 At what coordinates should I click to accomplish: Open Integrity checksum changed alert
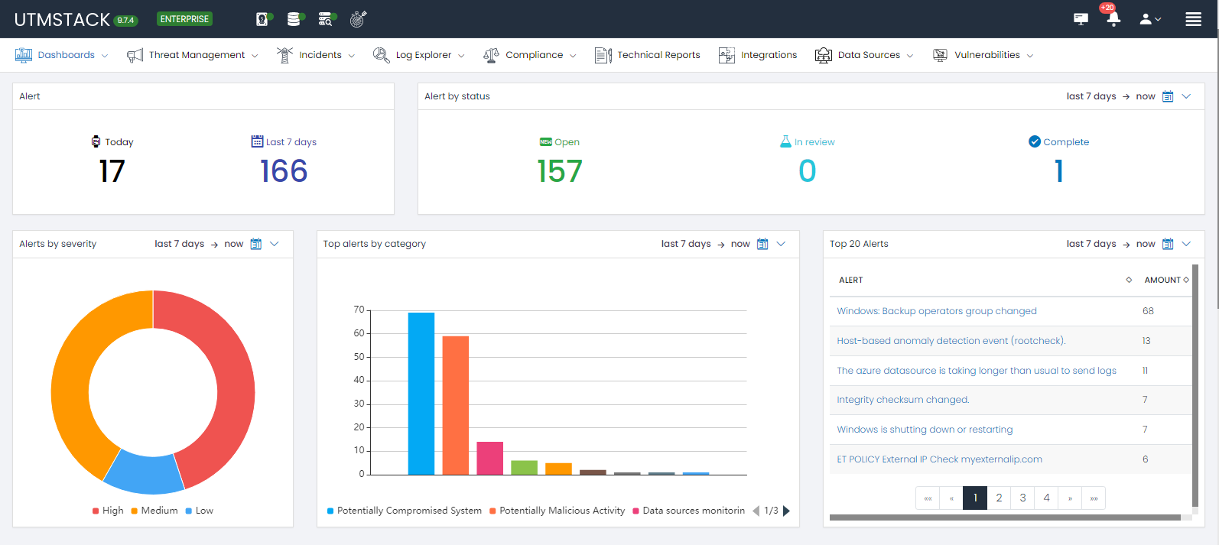tap(903, 400)
